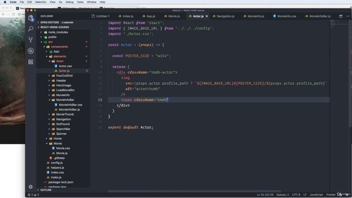
Task: Open helpers.js in the explorer
Action: tap(57, 168)
